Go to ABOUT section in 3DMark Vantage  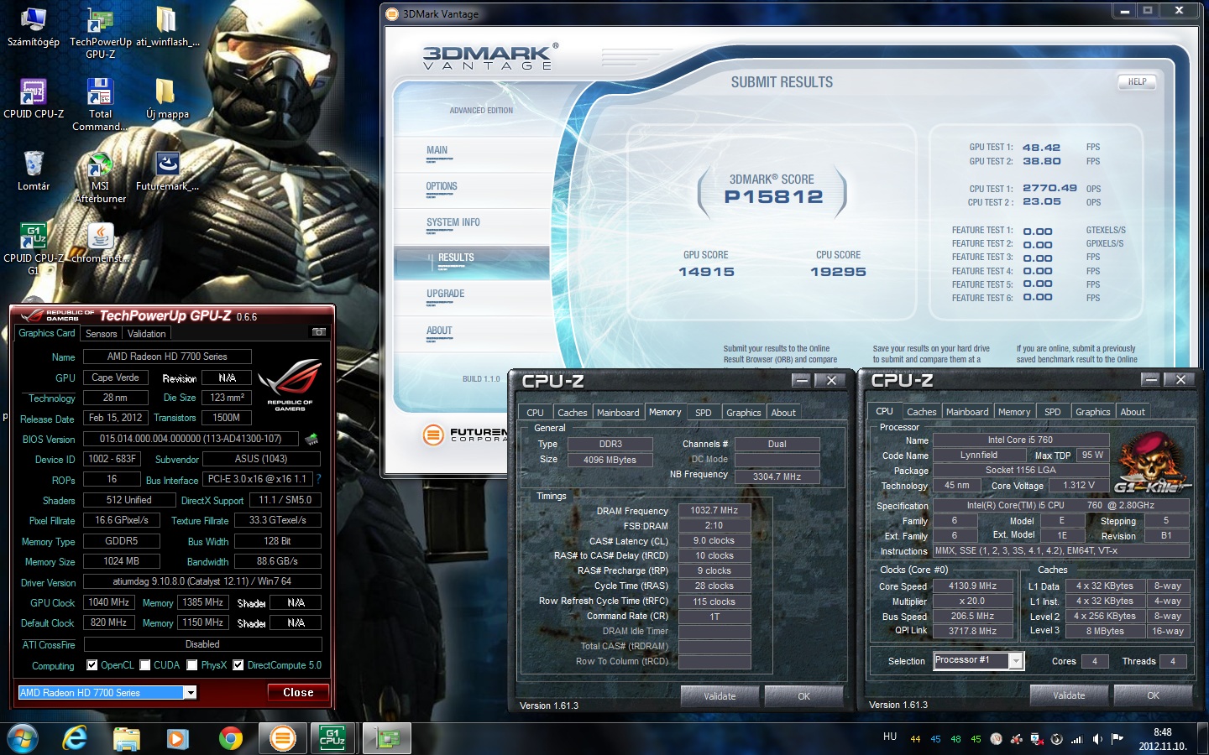tap(439, 331)
